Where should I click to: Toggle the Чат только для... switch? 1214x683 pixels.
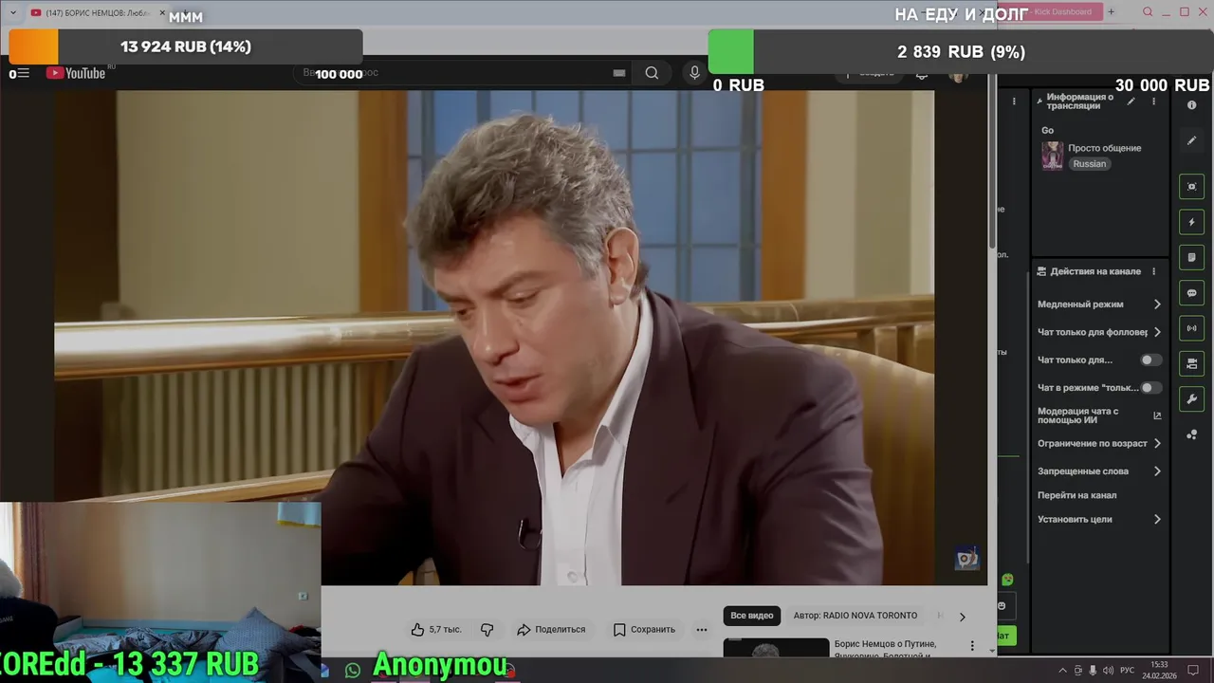point(1150,360)
